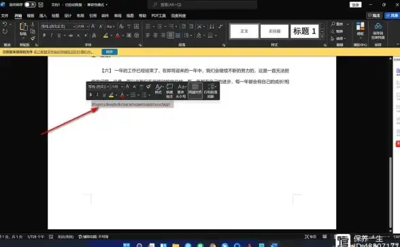The width and height of the screenshot is (400, 247).
Task: Open the Select dropdown in editing group
Action: click(x=338, y=39)
